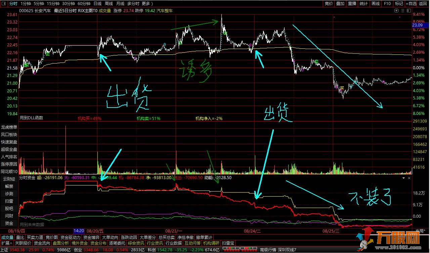The width and height of the screenshot is (430, 253).
Task: Click the 标记 mark button
Action: [399, 4]
